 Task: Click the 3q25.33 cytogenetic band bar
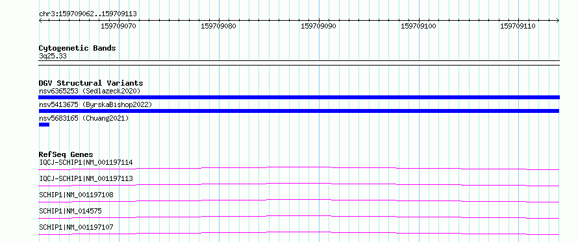[299, 63]
